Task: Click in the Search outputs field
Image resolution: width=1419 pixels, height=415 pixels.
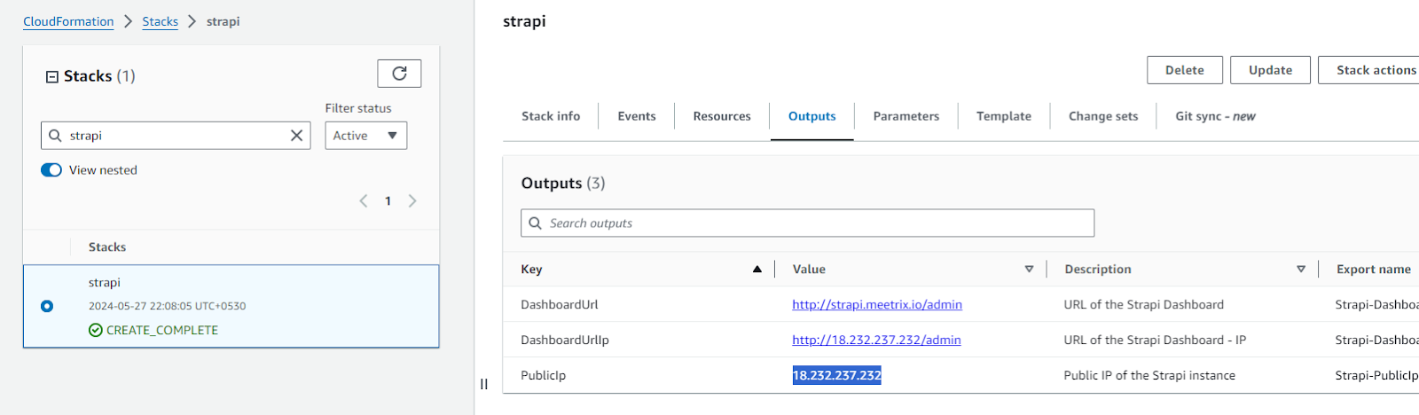Action: [807, 223]
